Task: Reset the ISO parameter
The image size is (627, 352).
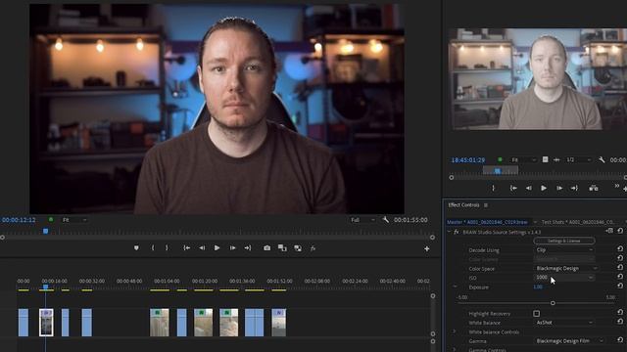Action: [x=620, y=276]
